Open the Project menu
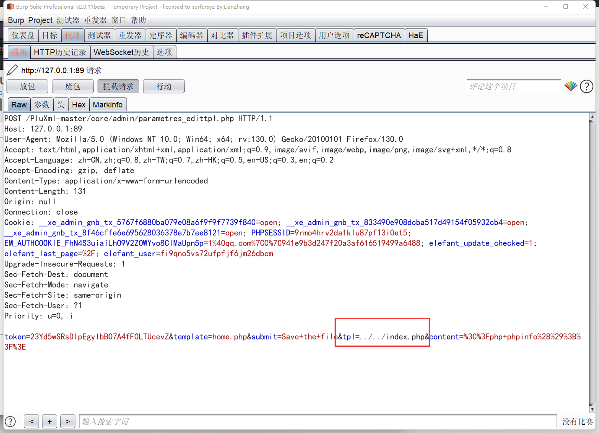Viewport: 599px width, 433px height. click(x=40, y=20)
